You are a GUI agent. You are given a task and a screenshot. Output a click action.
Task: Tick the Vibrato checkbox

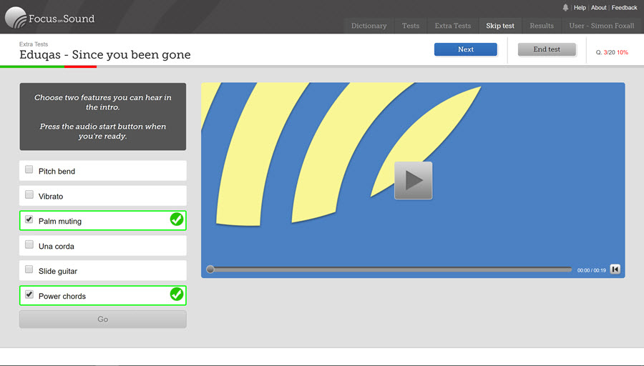[x=29, y=194]
